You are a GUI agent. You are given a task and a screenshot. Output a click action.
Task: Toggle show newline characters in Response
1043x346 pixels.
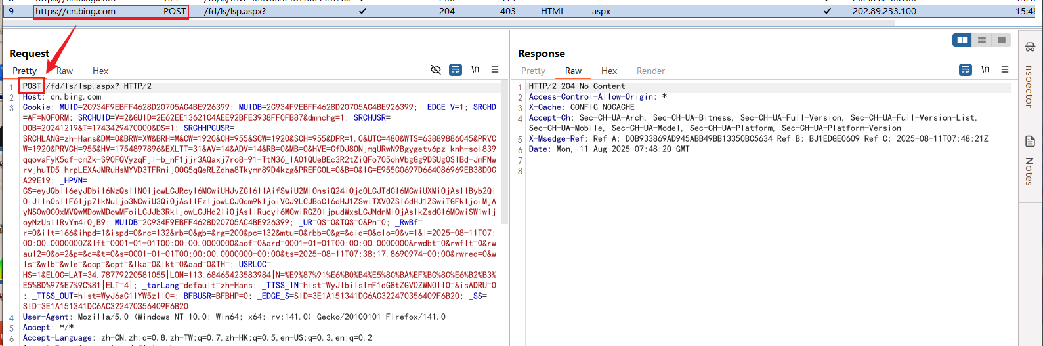coord(985,69)
